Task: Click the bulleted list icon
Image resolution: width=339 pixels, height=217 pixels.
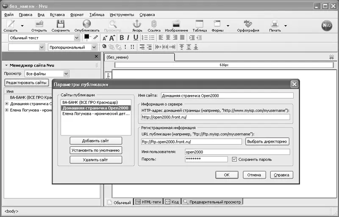Action: pos(152,38)
